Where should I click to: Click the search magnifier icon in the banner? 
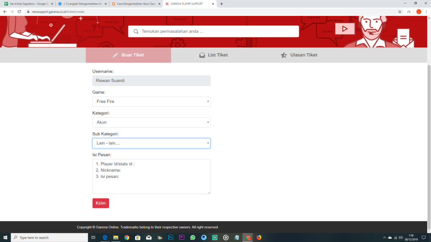[136, 31]
